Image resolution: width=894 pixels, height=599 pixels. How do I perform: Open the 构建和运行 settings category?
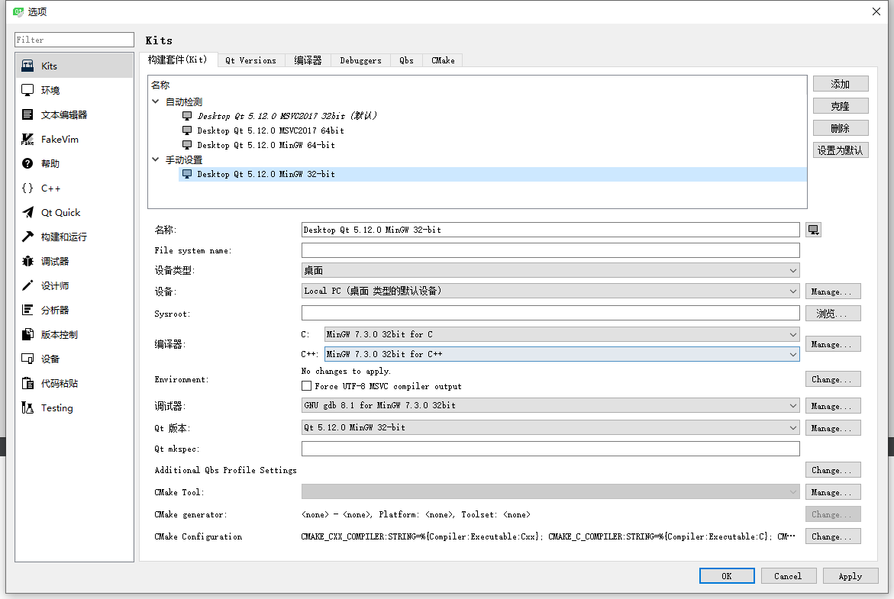(74, 237)
